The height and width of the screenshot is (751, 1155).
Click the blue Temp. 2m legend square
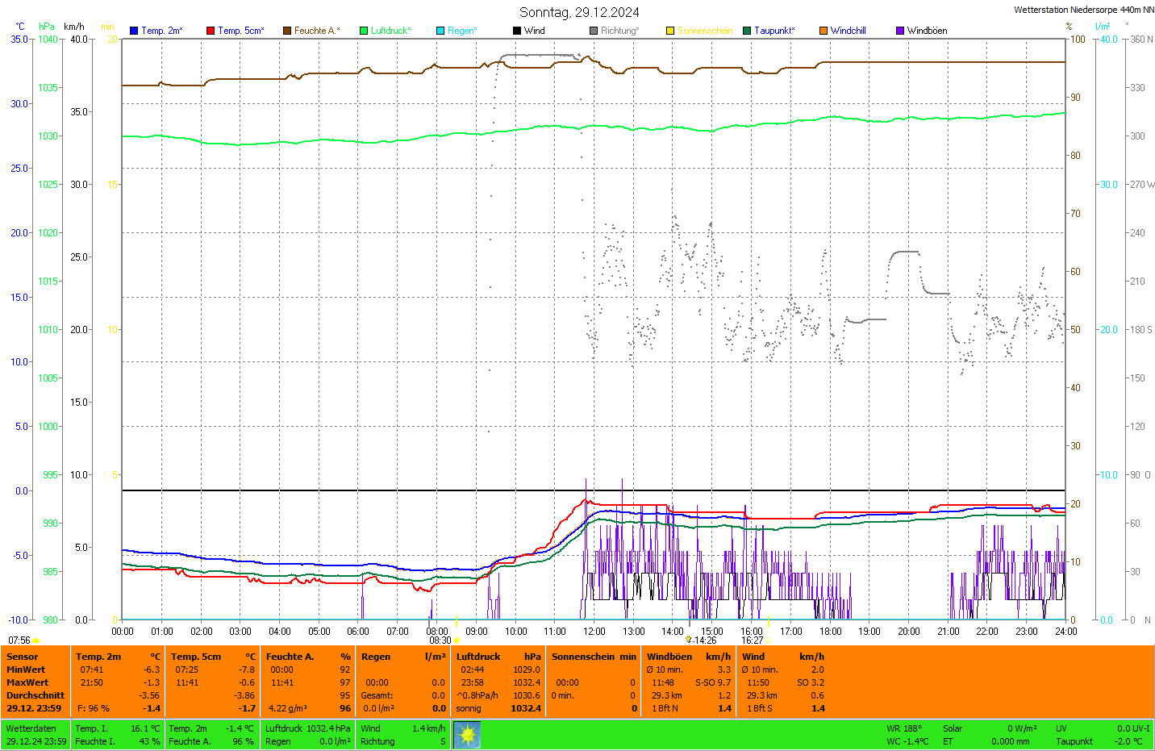point(134,31)
